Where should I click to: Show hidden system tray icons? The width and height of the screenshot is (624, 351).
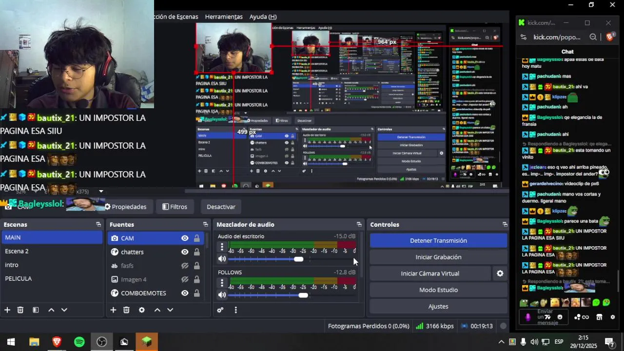click(x=501, y=342)
